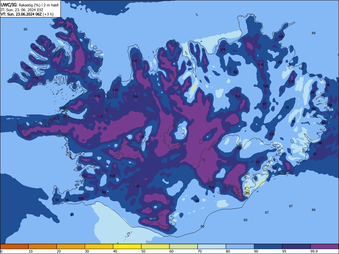Click the legend tick label 80
The image size is (339, 254).
coord(228,251)
